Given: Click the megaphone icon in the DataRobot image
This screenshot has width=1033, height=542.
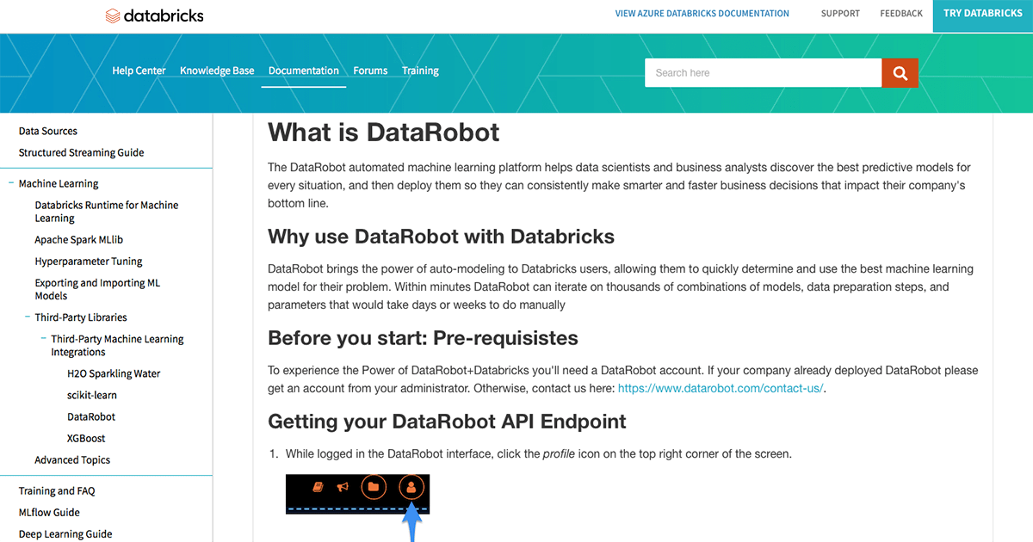Looking at the screenshot, I should point(343,487).
